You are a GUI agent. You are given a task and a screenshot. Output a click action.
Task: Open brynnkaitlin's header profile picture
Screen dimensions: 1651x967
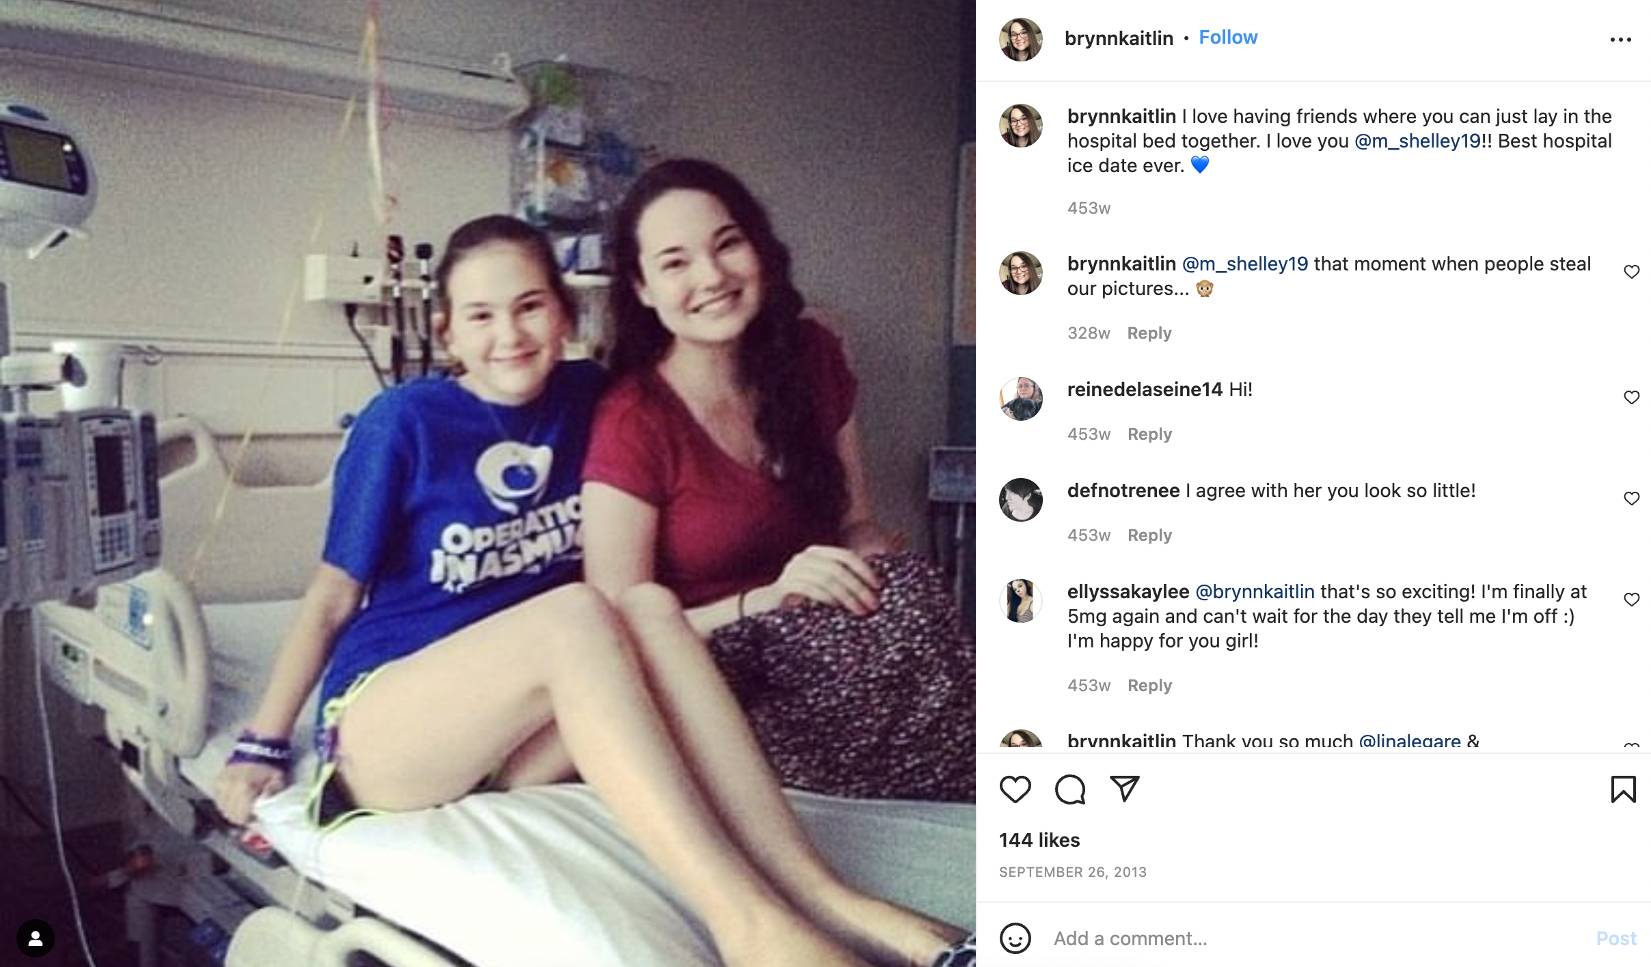1021,40
